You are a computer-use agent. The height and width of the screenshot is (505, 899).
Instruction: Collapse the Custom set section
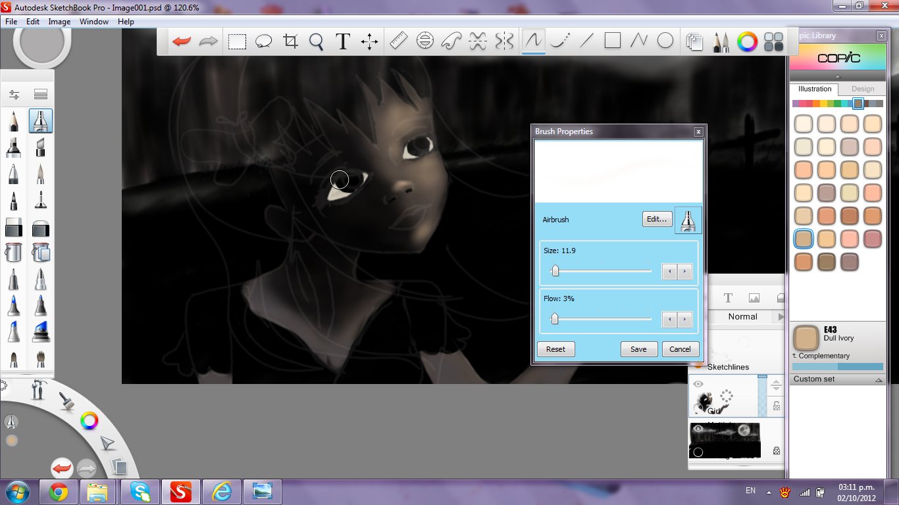879,380
